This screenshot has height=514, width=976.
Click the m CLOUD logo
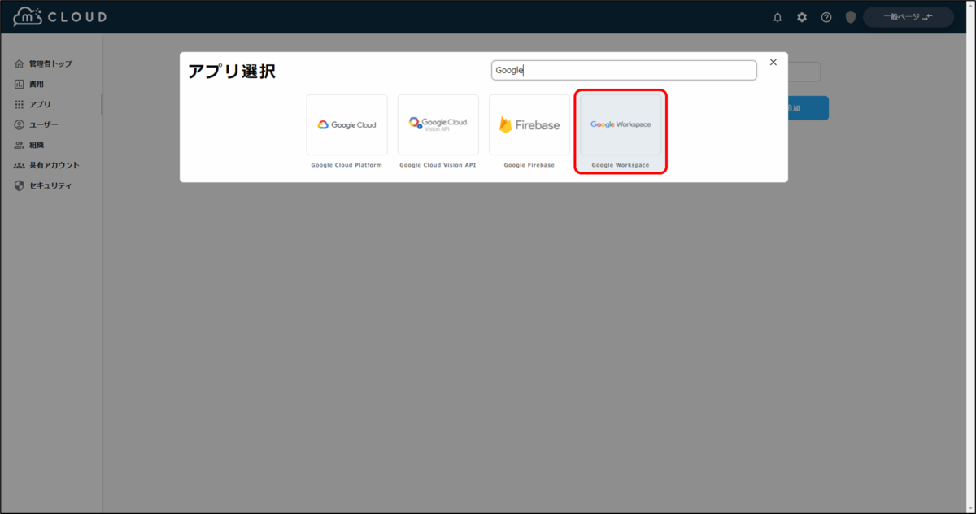point(60,16)
